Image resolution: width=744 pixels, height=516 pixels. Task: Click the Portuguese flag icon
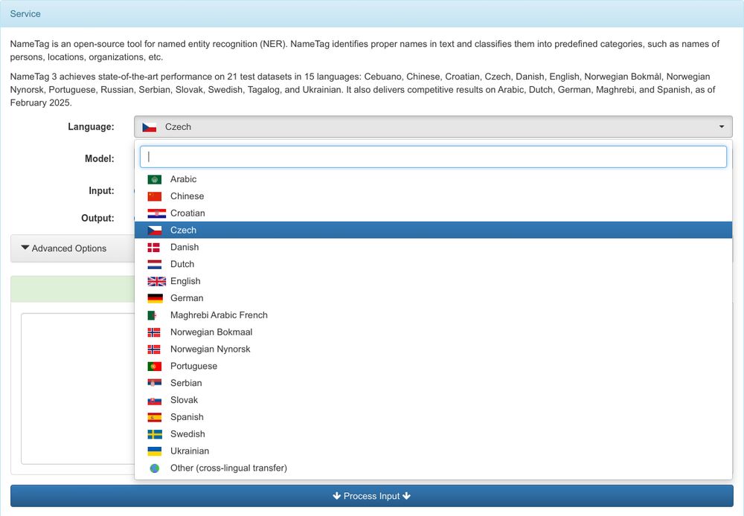click(154, 367)
